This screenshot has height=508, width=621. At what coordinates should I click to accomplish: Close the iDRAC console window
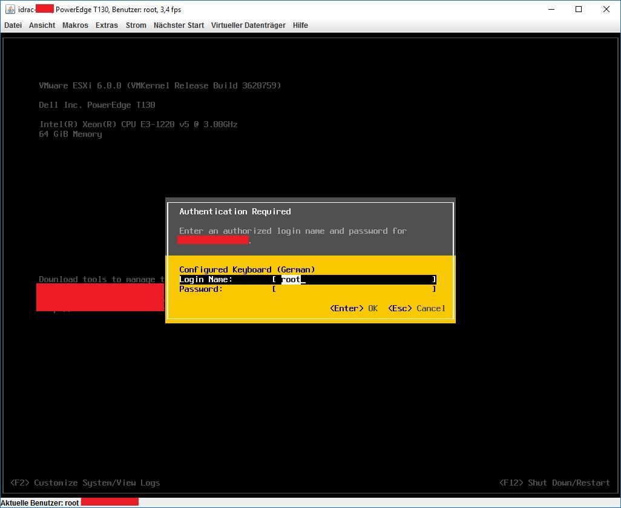click(606, 9)
